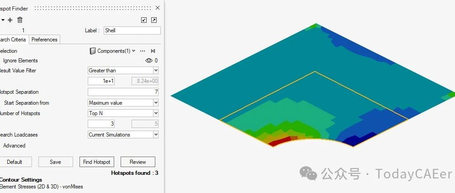Delete the hotspot query with trash icon
This screenshot has height=193, width=455.
point(20,20)
